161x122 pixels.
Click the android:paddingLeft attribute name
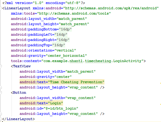click(31, 34)
